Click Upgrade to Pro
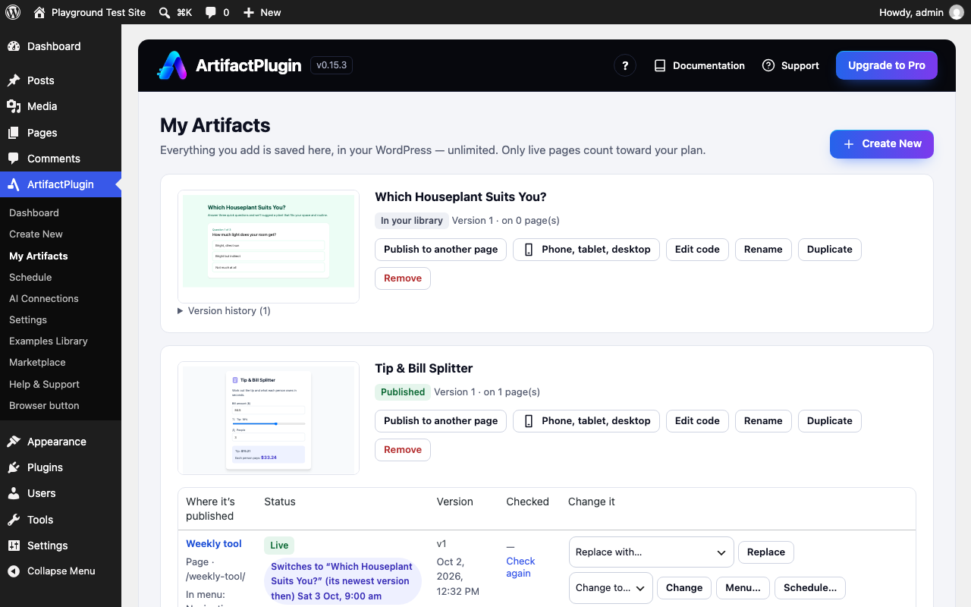Screen dimensions: 971x607 click(887, 65)
